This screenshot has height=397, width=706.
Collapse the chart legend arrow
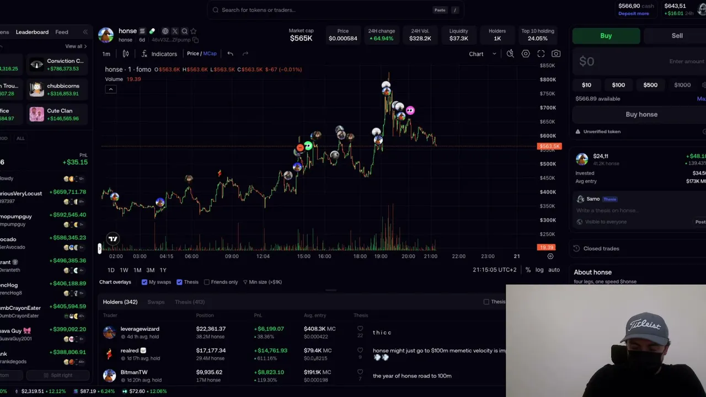pyautogui.click(x=111, y=89)
